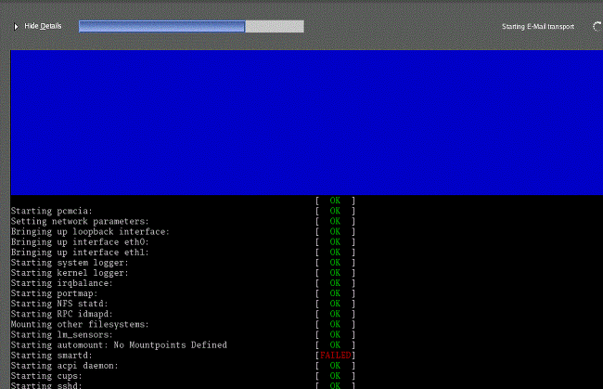
Task: Select the 'Starting automount: No Mountpoints Defined' line
Action: (119, 345)
